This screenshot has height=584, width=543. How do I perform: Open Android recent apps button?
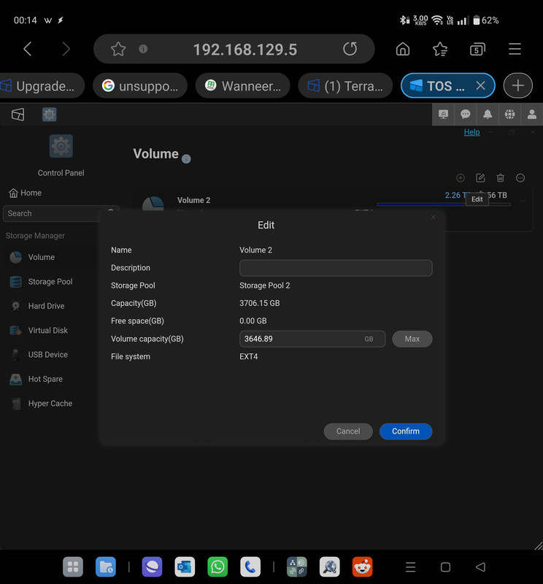point(410,567)
